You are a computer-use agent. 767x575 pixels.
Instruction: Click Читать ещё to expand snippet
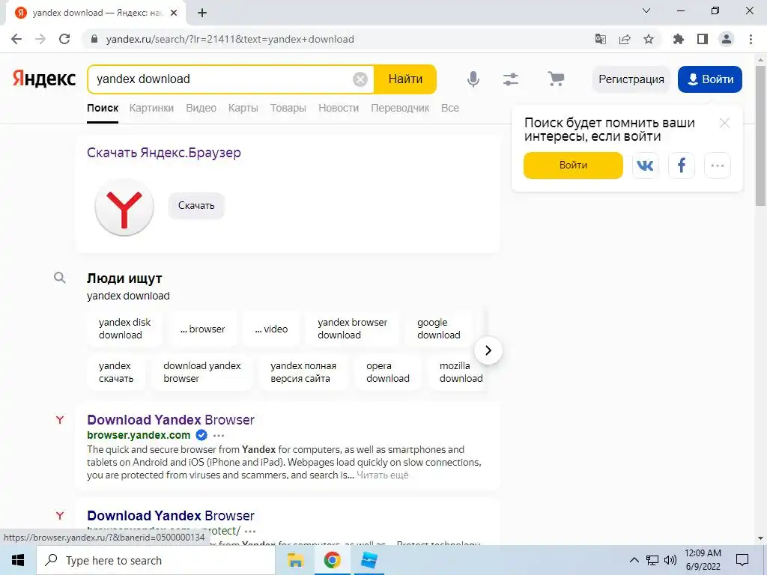pos(383,475)
